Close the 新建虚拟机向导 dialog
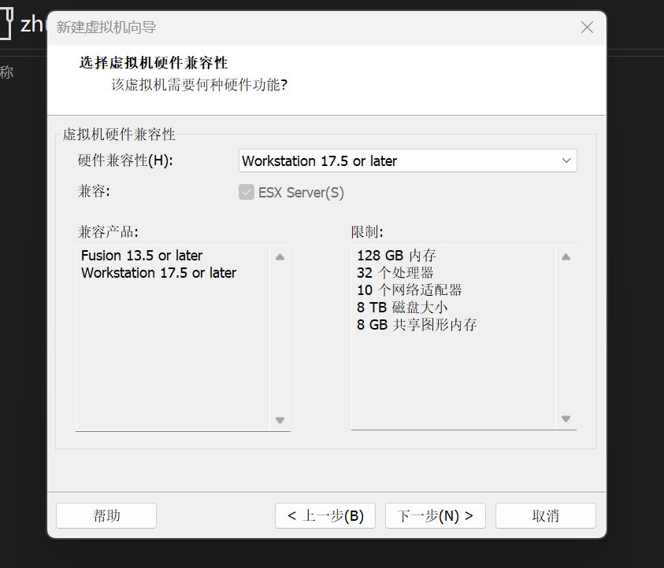 [x=587, y=28]
